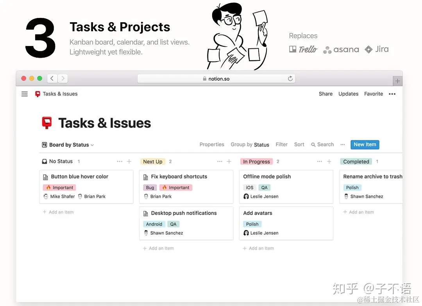Click the notion.so address bar
This screenshot has width=422, height=306.
pos(216,79)
